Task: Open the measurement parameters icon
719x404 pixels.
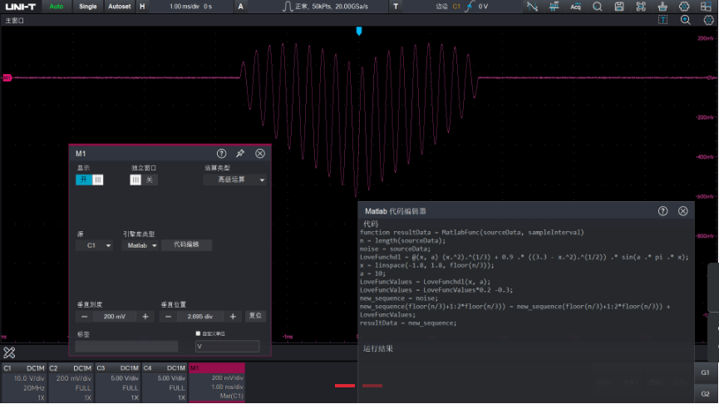Action: point(554,7)
